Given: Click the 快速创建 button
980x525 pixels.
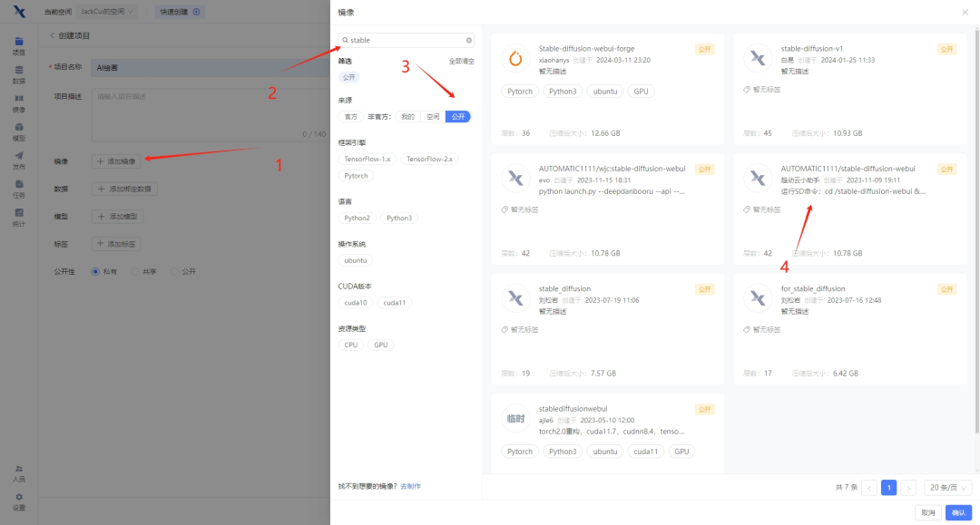Looking at the screenshot, I should pyautogui.click(x=180, y=11).
